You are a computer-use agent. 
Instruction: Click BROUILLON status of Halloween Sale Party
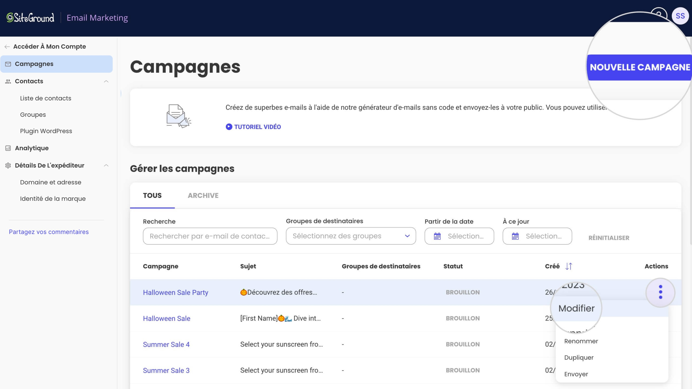463,292
